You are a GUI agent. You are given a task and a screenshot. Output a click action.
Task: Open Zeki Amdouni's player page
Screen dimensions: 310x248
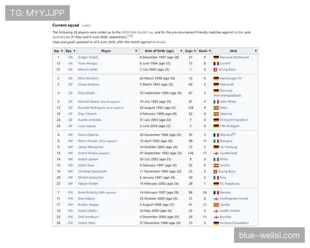click(x=88, y=217)
